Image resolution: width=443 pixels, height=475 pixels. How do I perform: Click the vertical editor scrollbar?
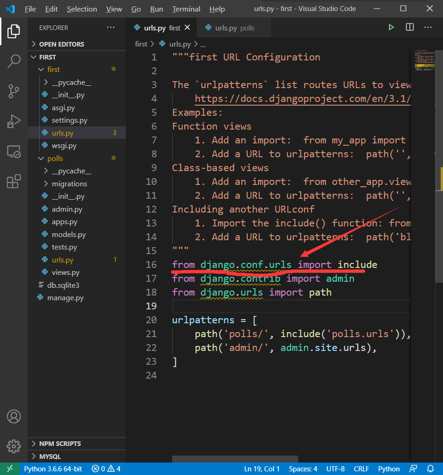(x=439, y=166)
